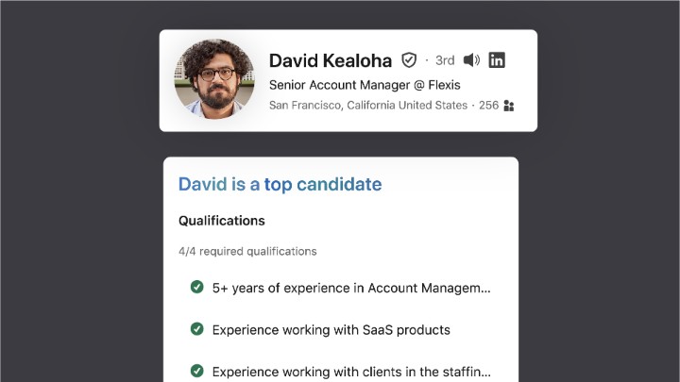Click the connections people icon
Screen dimensions: 680x382
click(509, 106)
